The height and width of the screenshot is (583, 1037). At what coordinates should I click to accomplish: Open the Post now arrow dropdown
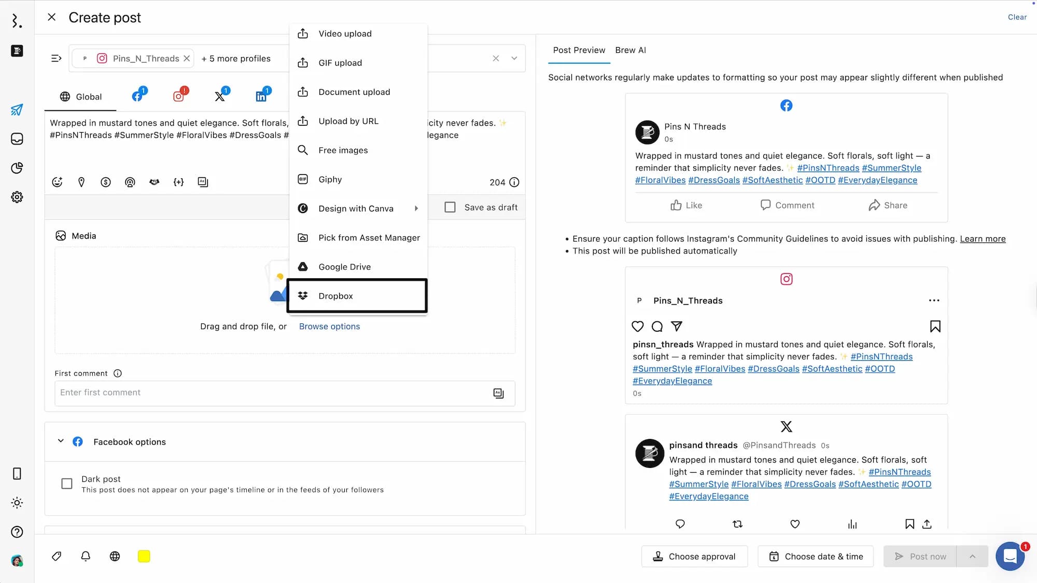point(972,556)
